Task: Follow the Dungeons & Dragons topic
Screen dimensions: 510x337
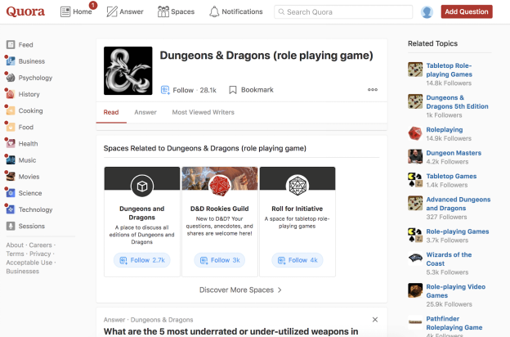Action: coord(189,90)
